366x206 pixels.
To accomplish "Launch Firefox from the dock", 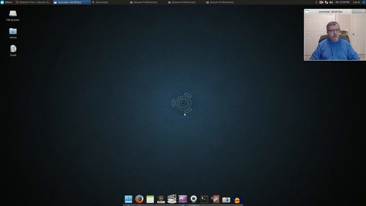I will tap(139, 199).
